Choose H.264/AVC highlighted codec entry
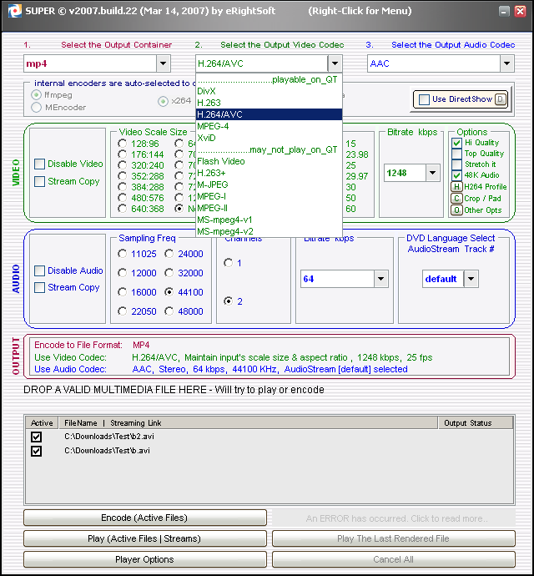Viewport: 534px width, 576px height. (270, 114)
